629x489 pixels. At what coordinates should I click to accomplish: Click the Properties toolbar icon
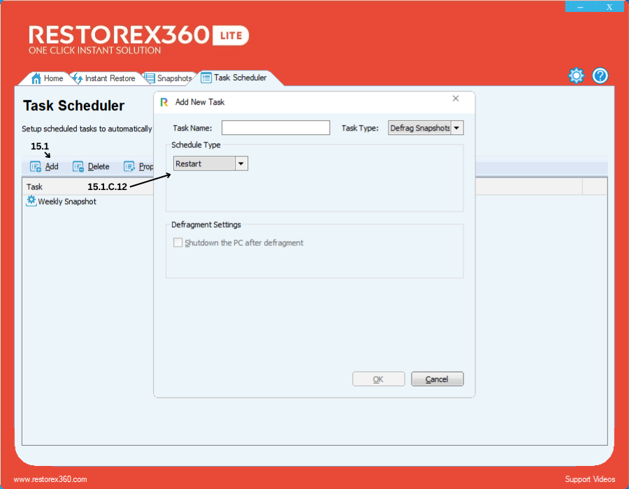pos(129,167)
